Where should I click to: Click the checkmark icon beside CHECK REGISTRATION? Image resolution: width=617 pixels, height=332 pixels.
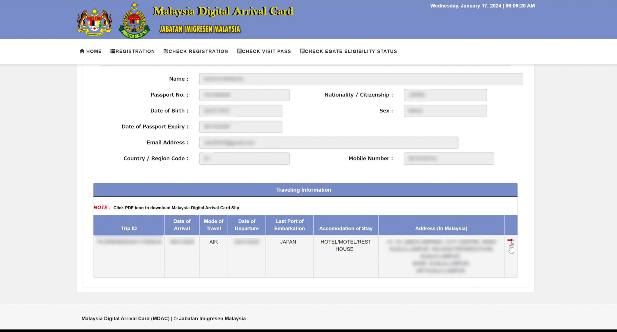pyautogui.click(x=166, y=51)
